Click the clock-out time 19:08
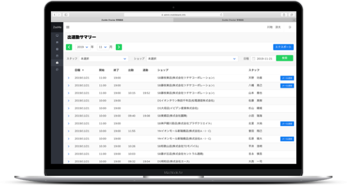Screen dimensions: 347x186 [146, 116]
